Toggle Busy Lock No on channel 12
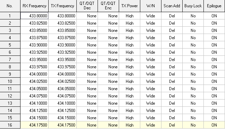 click(193, 96)
